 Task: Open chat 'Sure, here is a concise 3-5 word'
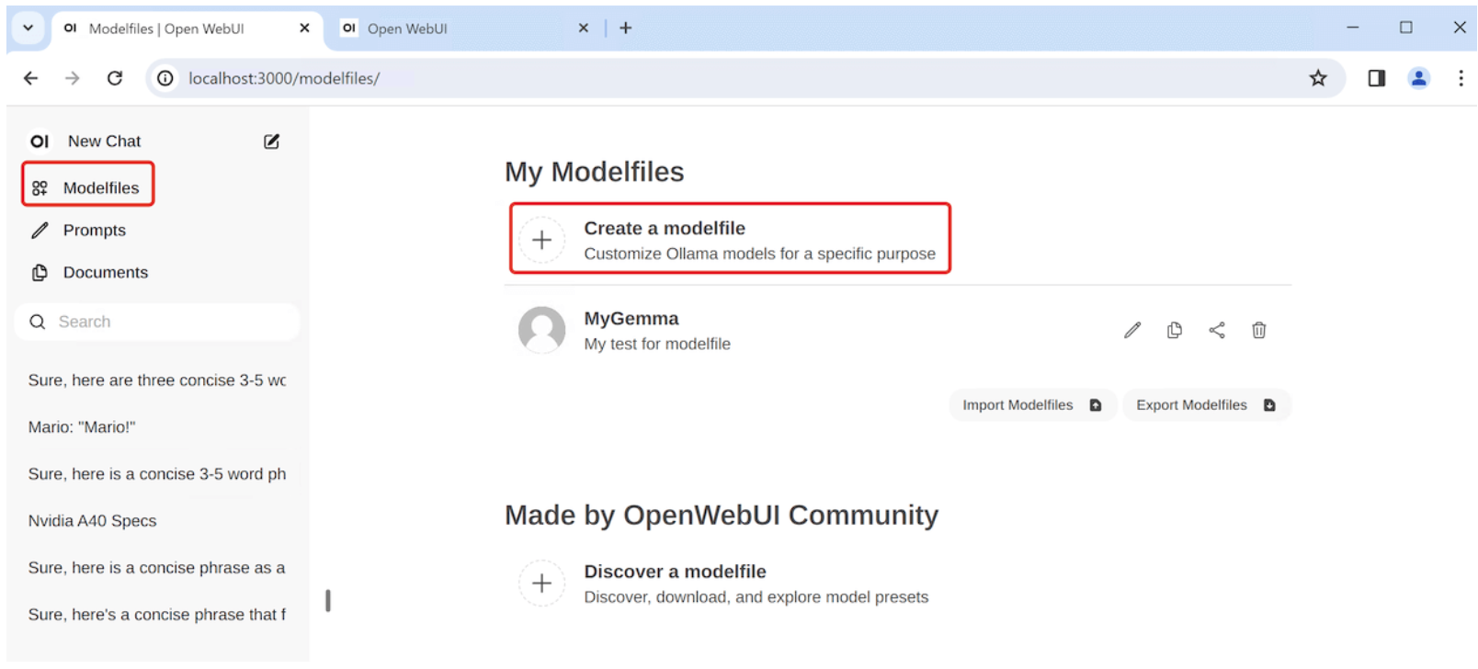point(157,474)
